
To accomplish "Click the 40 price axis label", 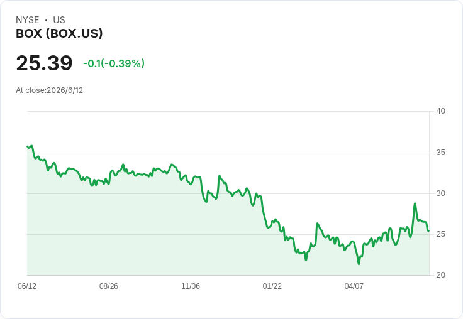I will [440, 111].
